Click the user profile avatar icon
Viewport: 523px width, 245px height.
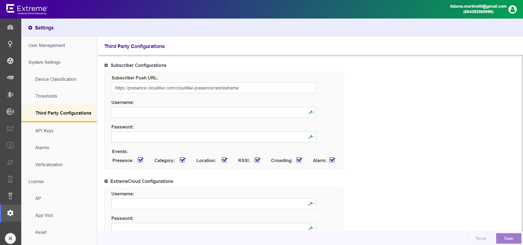[x=513, y=9]
